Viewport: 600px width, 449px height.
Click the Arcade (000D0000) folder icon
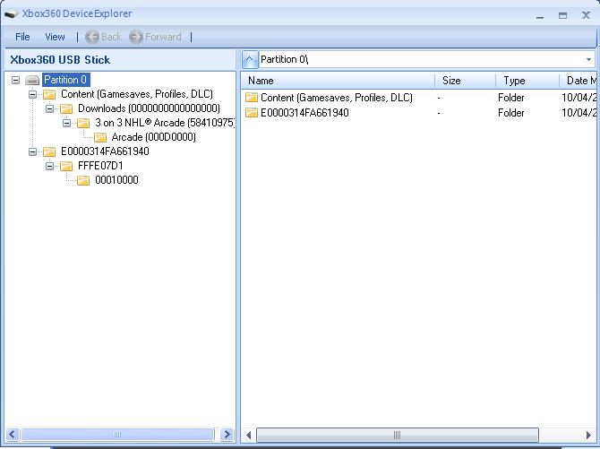(x=100, y=137)
